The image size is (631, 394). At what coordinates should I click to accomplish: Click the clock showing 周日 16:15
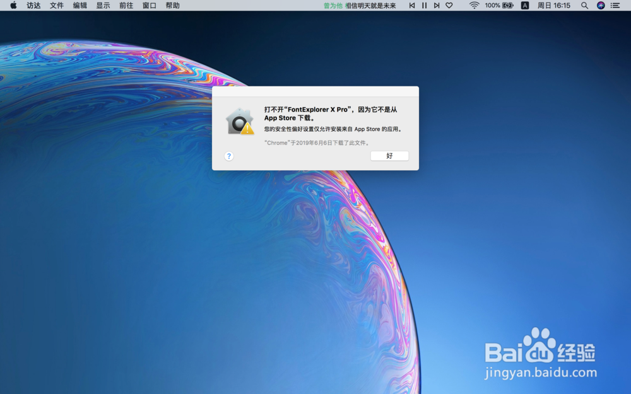pyautogui.click(x=554, y=5)
